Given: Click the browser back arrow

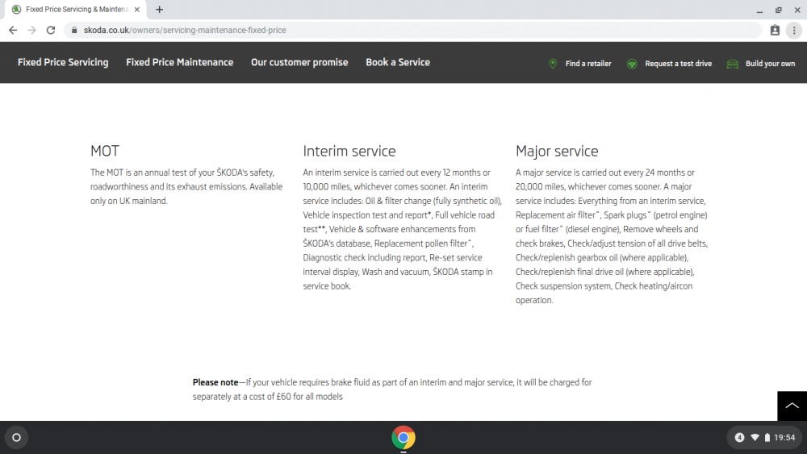Looking at the screenshot, I should (x=13, y=31).
